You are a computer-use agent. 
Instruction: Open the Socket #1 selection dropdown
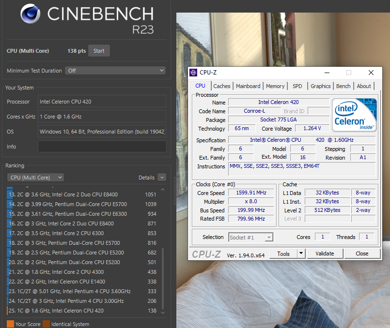[x=251, y=238]
